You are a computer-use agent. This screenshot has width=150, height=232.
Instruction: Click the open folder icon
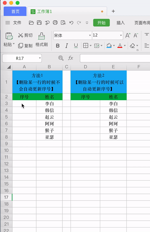tap(31, 23)
